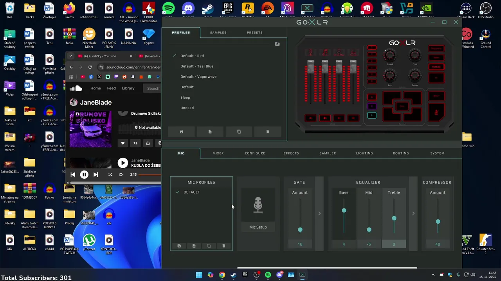Open the LIGHTING tab
This screenshot has width=501, height=281.
[364, 153]
